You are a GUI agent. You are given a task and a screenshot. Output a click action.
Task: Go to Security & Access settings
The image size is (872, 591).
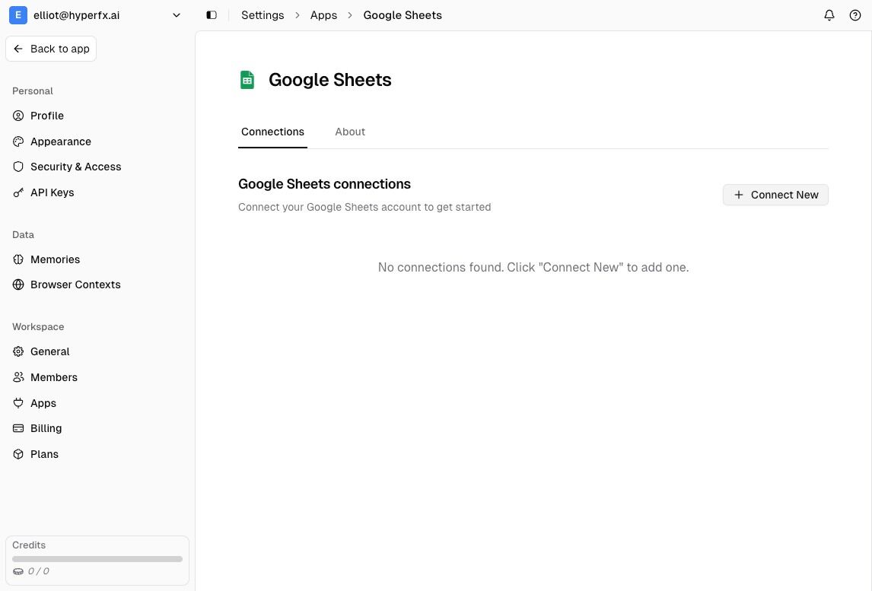75,167
